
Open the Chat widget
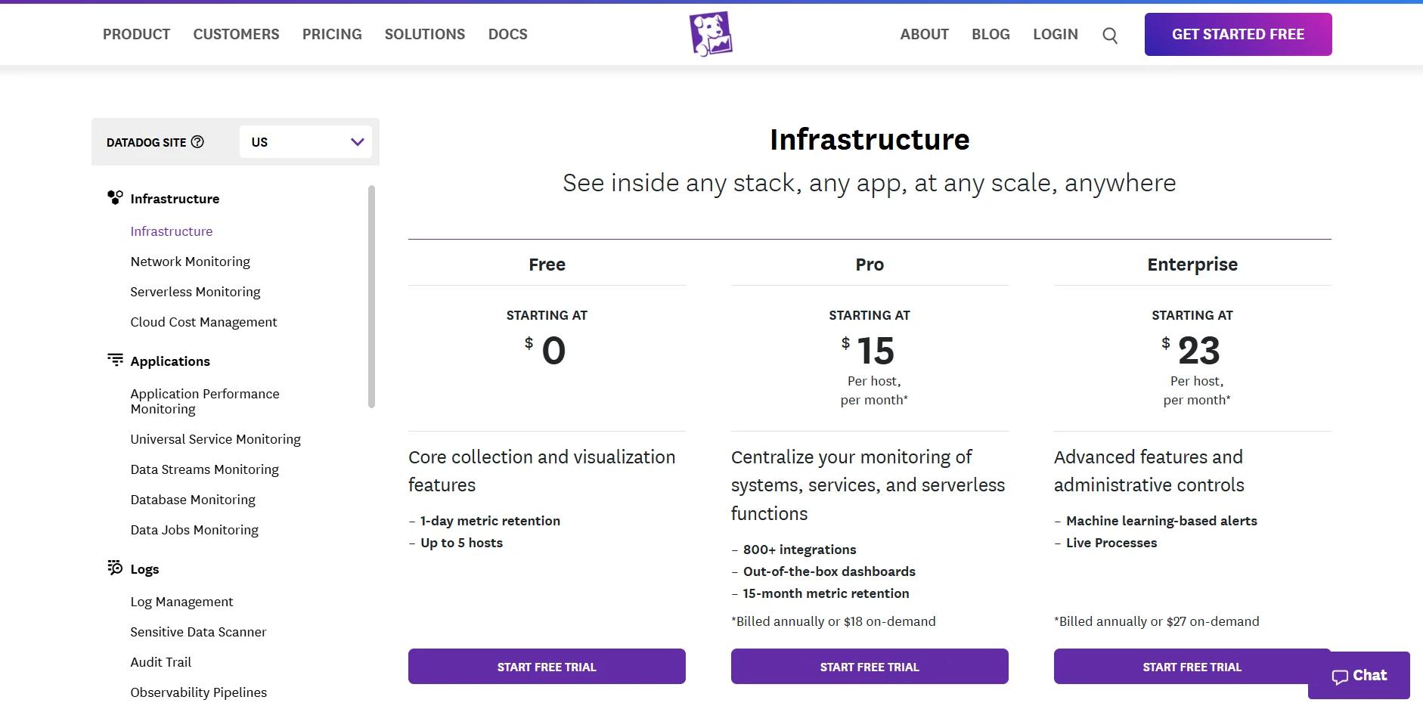point(1359,675)
